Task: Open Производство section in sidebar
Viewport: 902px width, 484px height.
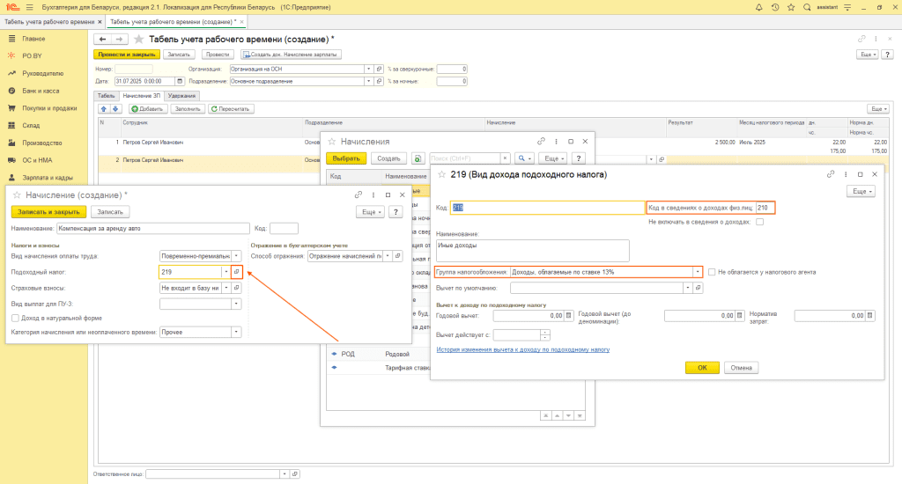Action: [x=42, y=143]
